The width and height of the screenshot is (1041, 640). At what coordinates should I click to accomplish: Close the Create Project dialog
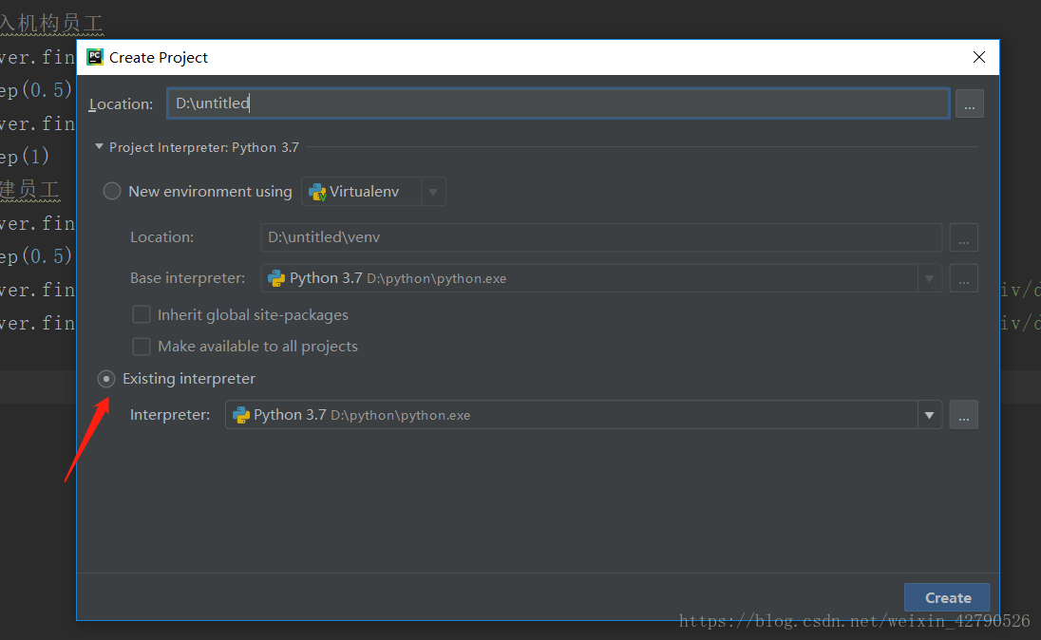pyautogui.click(x=978, y=57)
